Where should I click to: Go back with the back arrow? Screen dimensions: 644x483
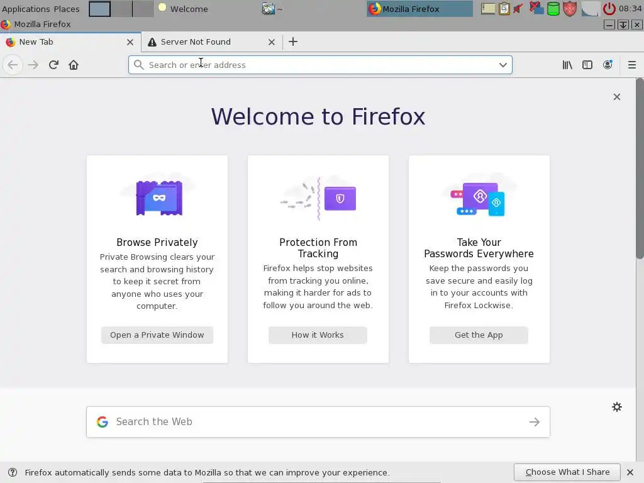click(13, 65)
